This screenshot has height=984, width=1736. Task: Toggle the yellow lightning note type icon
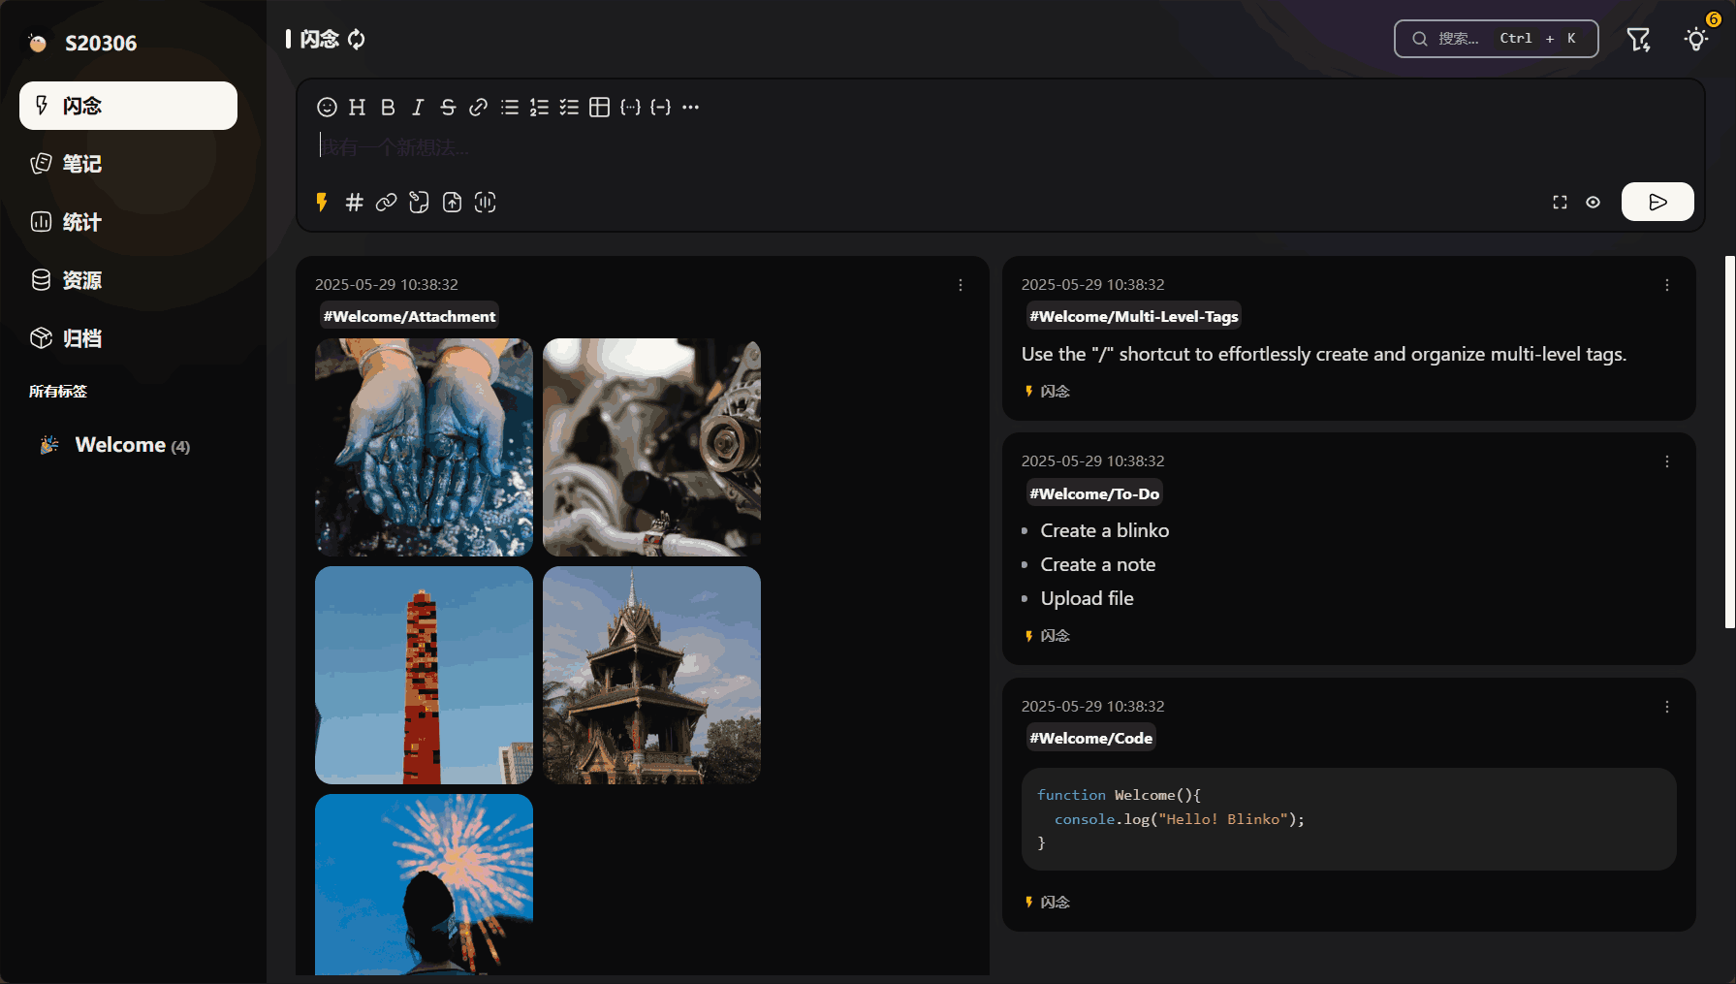[322, 203]
